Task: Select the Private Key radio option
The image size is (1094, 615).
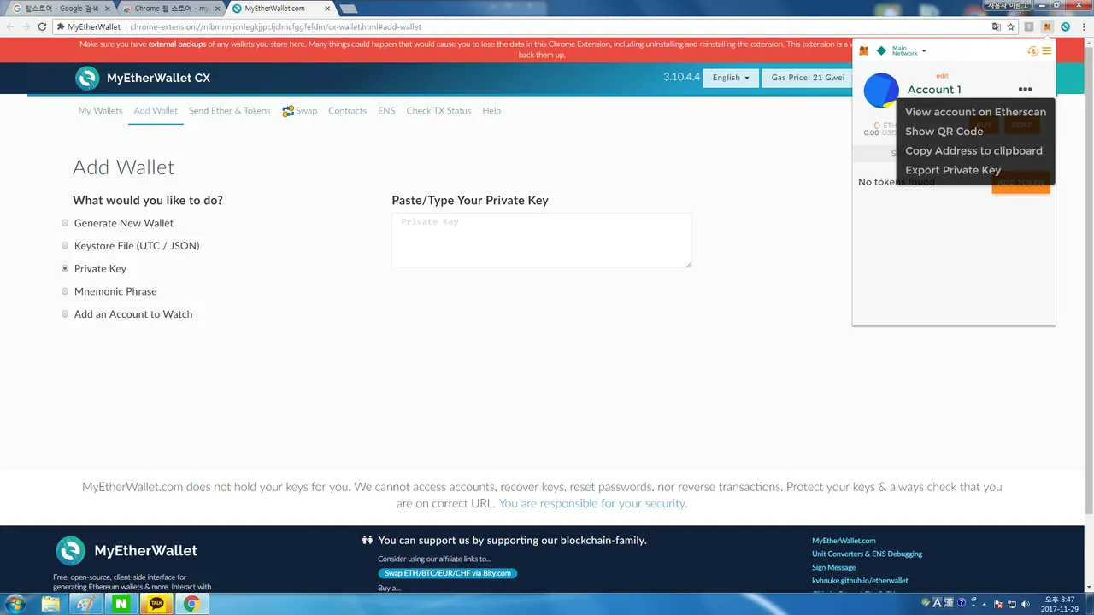Action: 65,268
